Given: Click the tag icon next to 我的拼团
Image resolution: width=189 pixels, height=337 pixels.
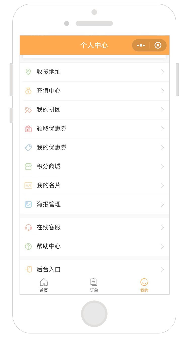Looking at the screenshot, I should (x=28, y=110).
